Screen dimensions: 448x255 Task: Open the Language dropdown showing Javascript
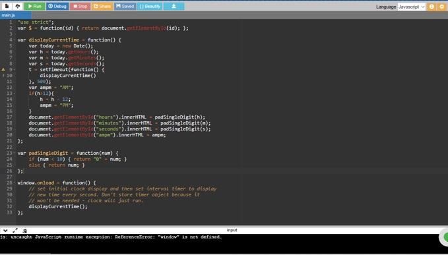pyautogui.click(x=412, y=7)
